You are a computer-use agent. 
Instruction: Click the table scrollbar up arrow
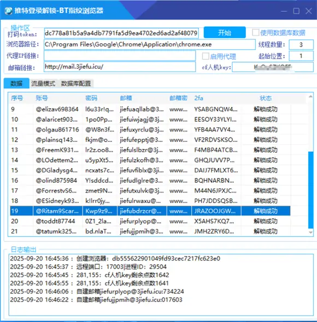coord(310,97)
